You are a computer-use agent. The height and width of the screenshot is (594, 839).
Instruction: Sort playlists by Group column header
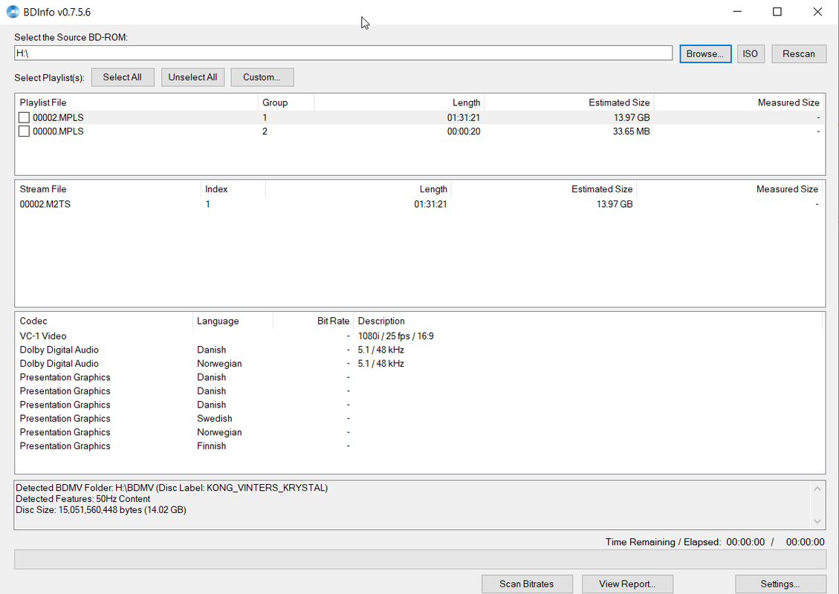tap(285, 102)
